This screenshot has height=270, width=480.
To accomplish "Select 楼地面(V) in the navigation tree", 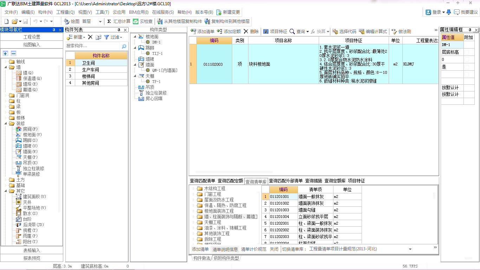I will pyautogui.click(x=29, y=135).
